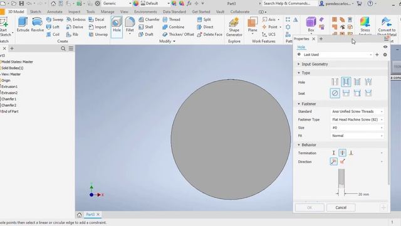Click the Delete Face tool
401x226 pixels.
[210, 35]
